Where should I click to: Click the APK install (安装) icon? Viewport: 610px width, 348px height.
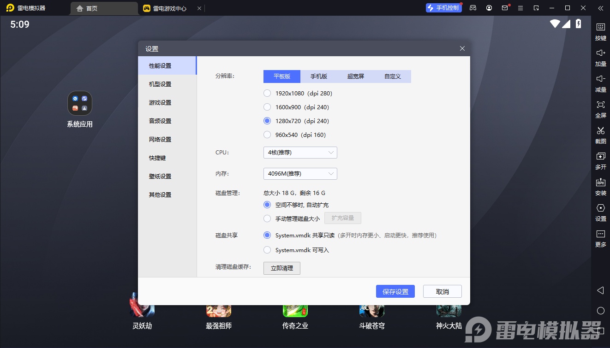(x=600, y=183)
